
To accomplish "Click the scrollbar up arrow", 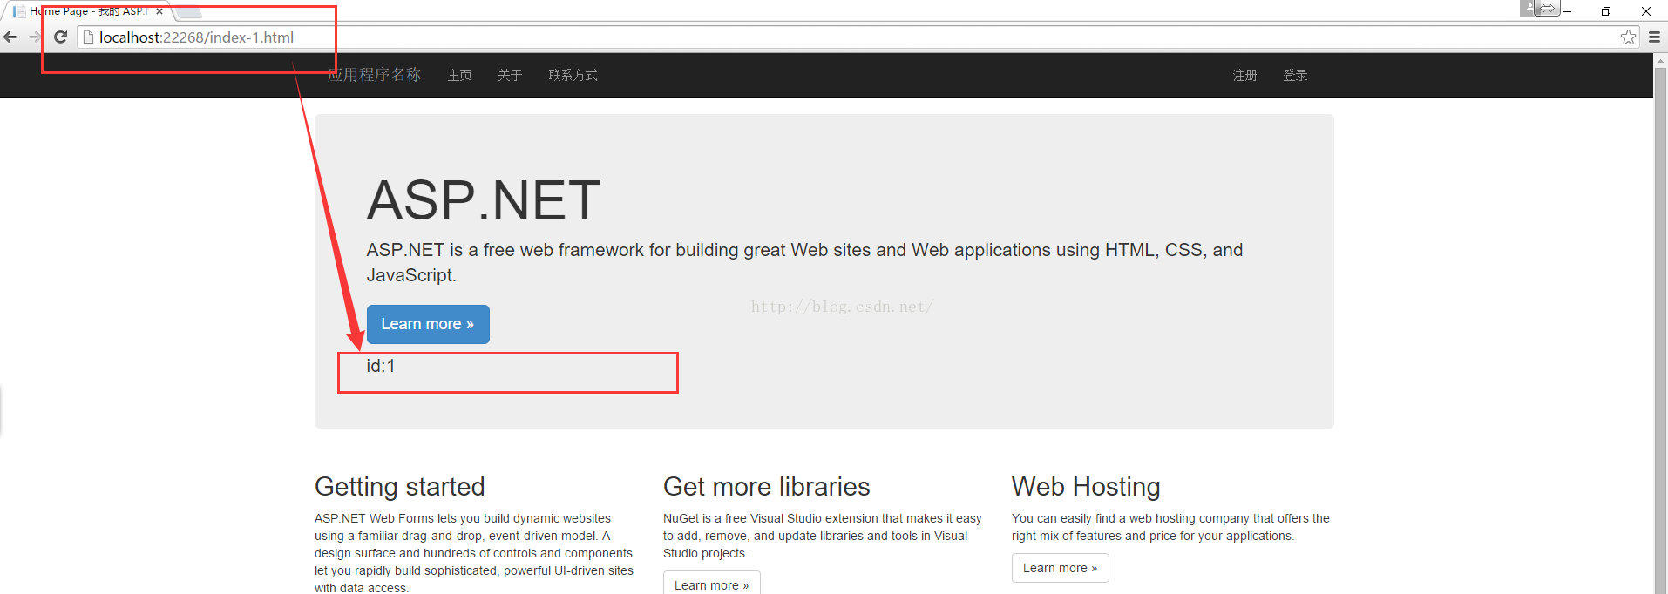I will click(x=1661, y=60).
